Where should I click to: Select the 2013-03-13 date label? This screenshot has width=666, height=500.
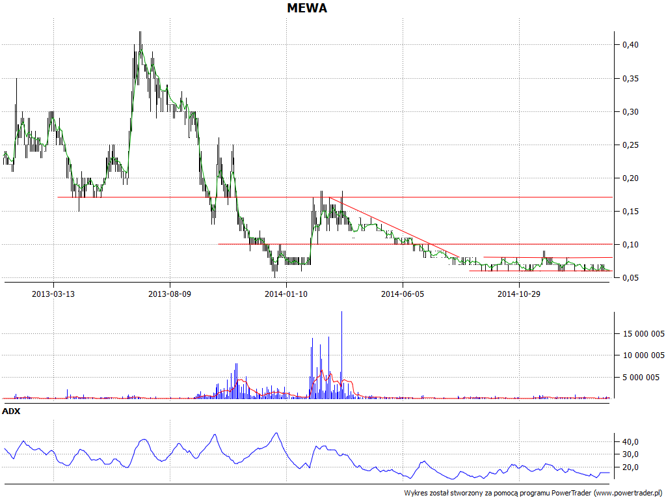coord(53,294)
